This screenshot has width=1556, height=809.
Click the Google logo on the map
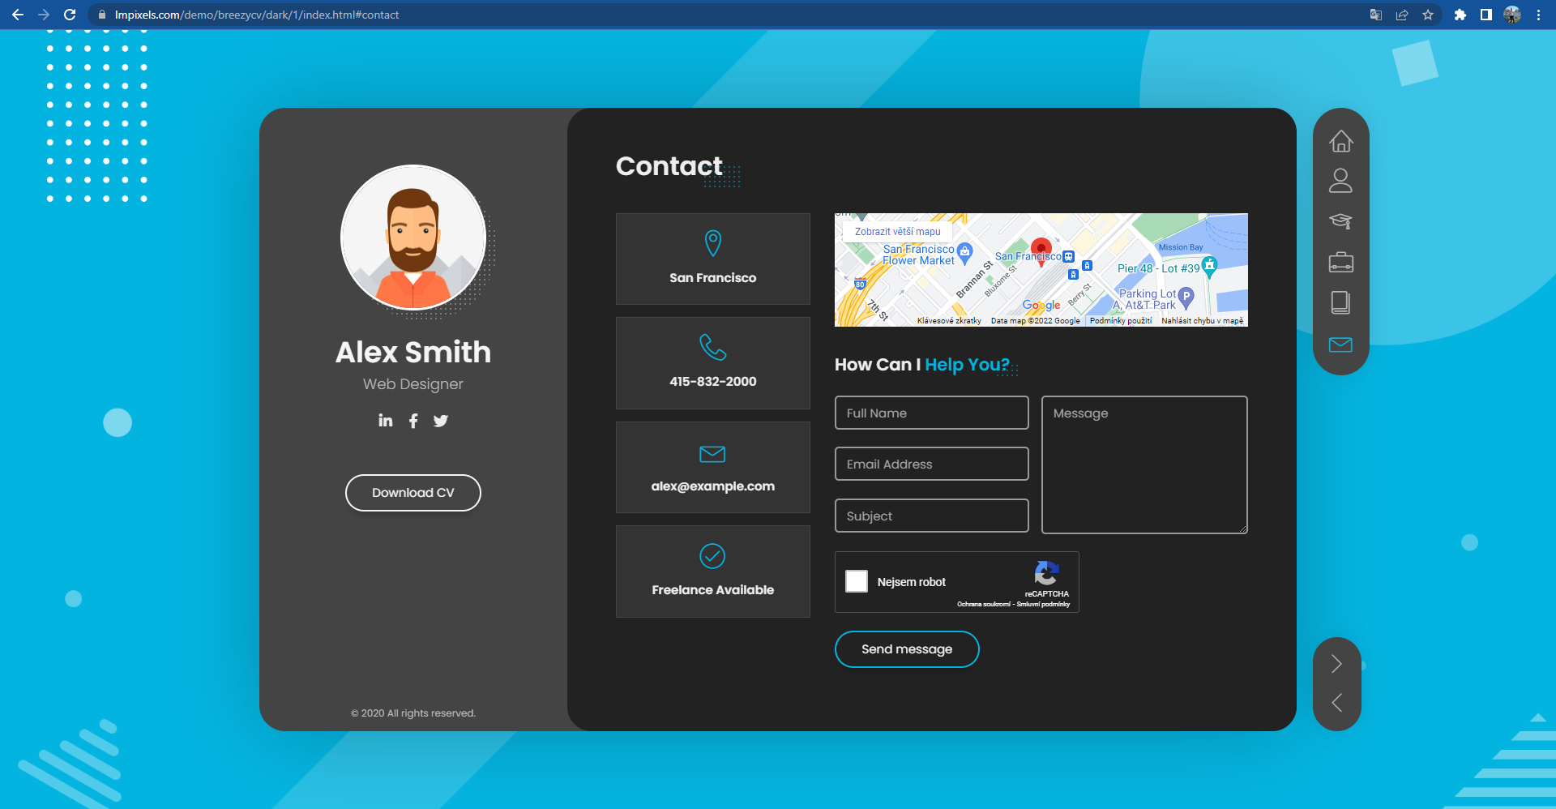(1041, 306)
